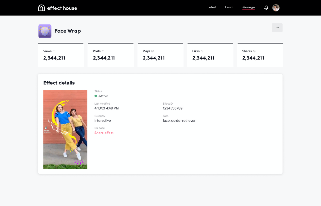
Task: Select the Manage tab
Action: pos(248,8)
